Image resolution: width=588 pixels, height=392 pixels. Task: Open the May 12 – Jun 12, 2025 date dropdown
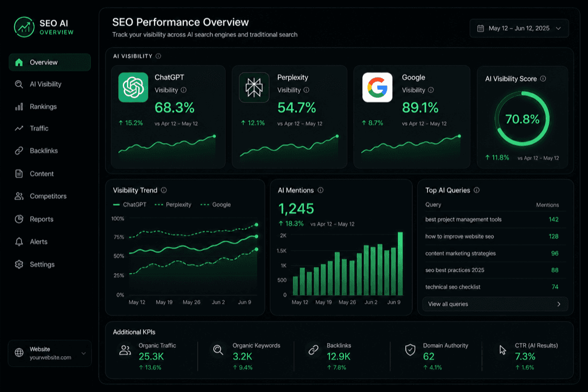click(x=519, y=29)
